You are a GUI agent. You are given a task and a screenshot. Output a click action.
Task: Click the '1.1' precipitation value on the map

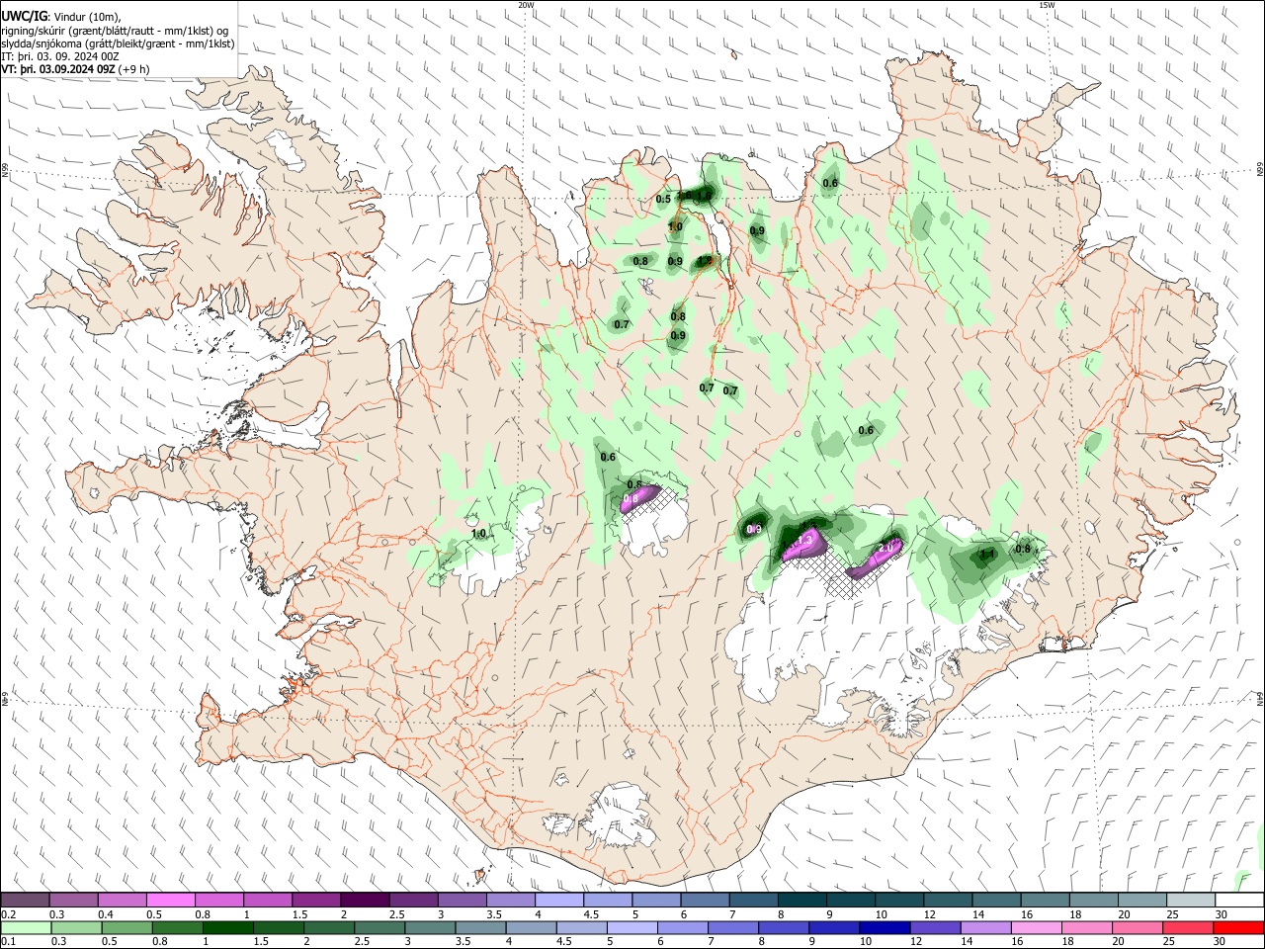(x=987, y=555)
